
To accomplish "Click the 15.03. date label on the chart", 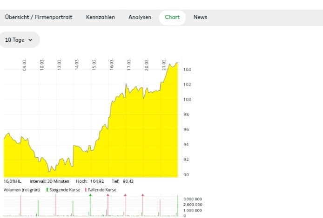I will pos(94,64).
